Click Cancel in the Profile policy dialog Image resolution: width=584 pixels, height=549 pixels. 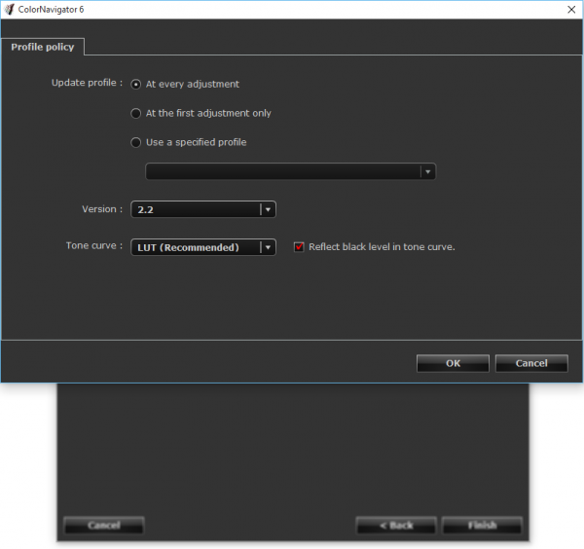tap(530, 363)
